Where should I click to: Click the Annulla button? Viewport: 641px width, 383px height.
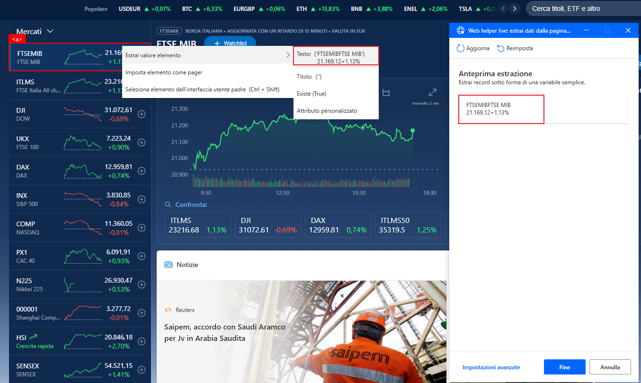click(610, 367)
